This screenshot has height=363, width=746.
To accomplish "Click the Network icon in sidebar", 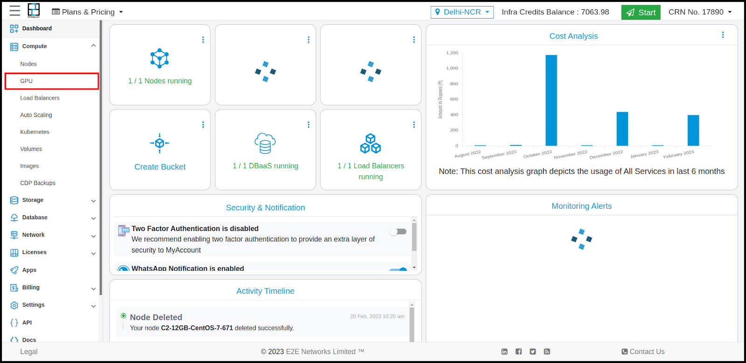I will 14,235.
